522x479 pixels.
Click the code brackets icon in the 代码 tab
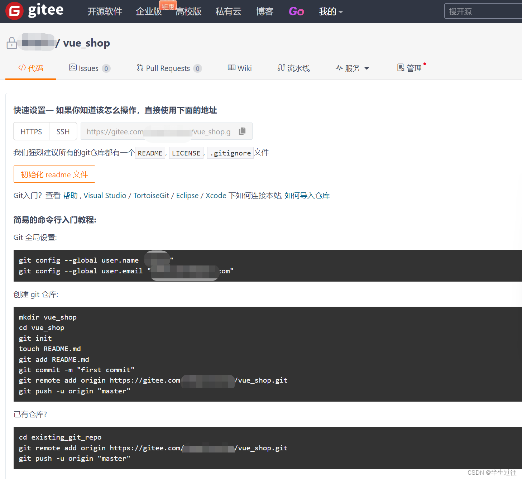[x=22, y=68]
